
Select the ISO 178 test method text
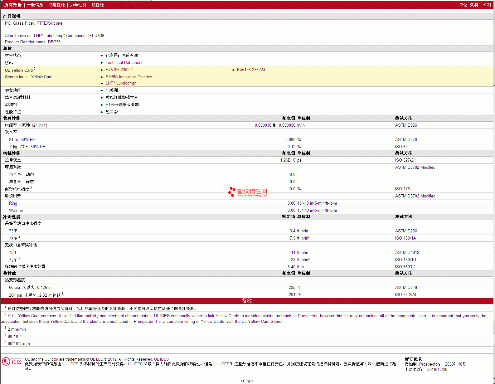click(402, 189)
